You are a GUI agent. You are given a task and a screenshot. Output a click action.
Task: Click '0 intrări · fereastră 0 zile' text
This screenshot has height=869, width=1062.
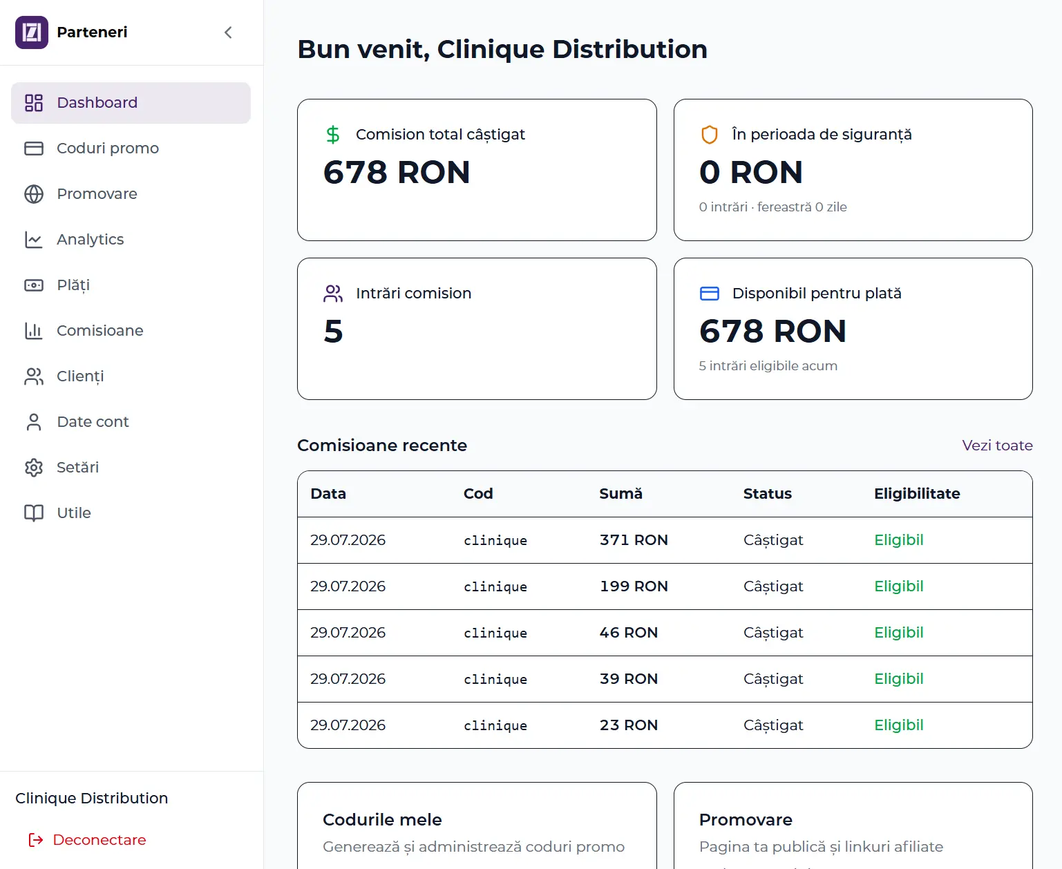[x=772, y=207]
